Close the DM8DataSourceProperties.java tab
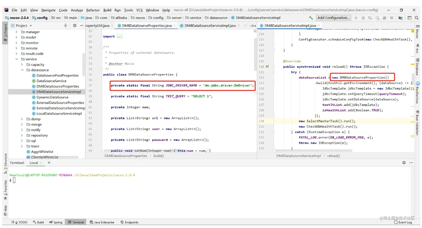This screenshot has height=228, width=422. point(174,26)
